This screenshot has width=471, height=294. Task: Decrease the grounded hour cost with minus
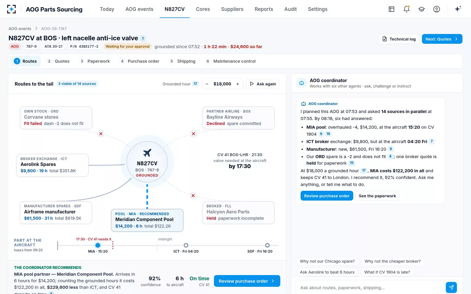pyautogui.click(x=207, y=84)
